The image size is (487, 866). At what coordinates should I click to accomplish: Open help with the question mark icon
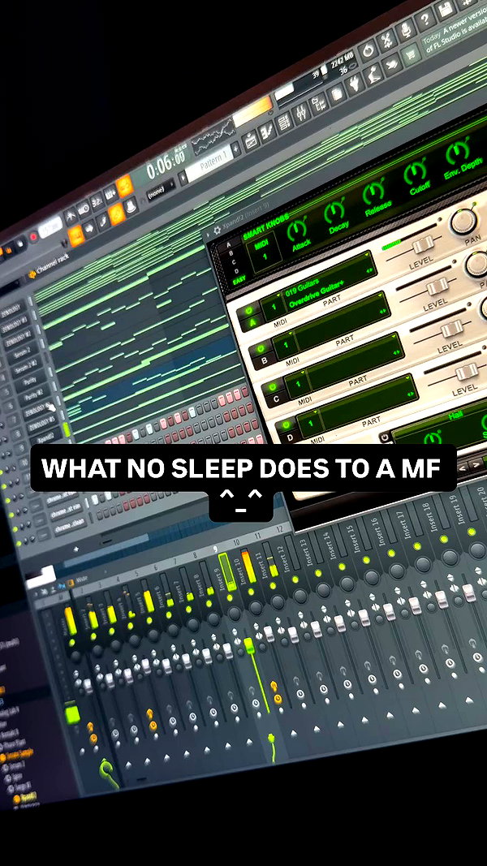pos(424,19)
